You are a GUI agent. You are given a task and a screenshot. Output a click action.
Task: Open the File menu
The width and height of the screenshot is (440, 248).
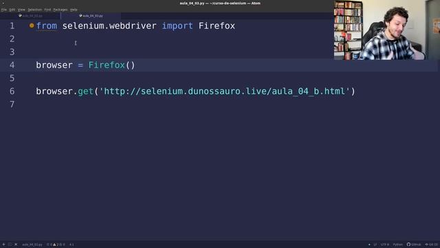pyautogui.click(x=3, y=10)
